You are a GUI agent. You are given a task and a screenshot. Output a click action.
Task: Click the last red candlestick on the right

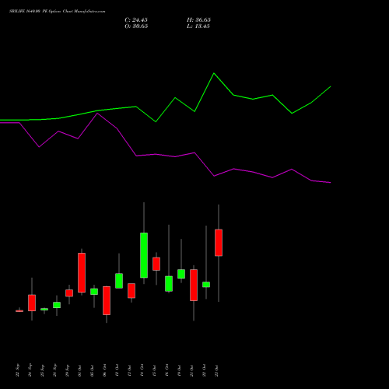pos(219,243)
